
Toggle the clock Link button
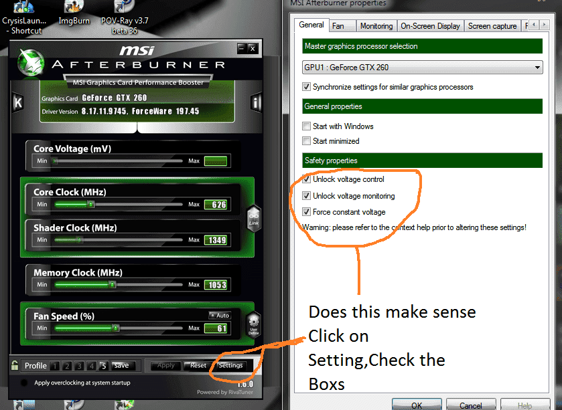click(x=253, y=217)
